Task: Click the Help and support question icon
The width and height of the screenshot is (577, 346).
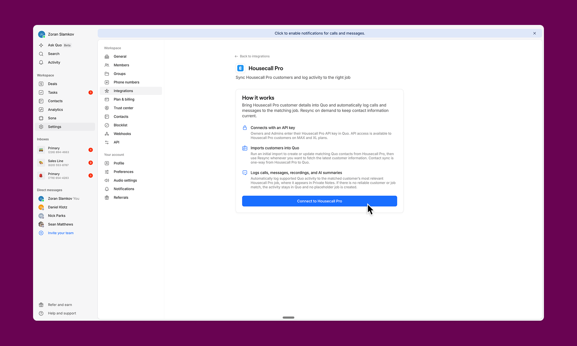Action: click(x=41, y=313)
